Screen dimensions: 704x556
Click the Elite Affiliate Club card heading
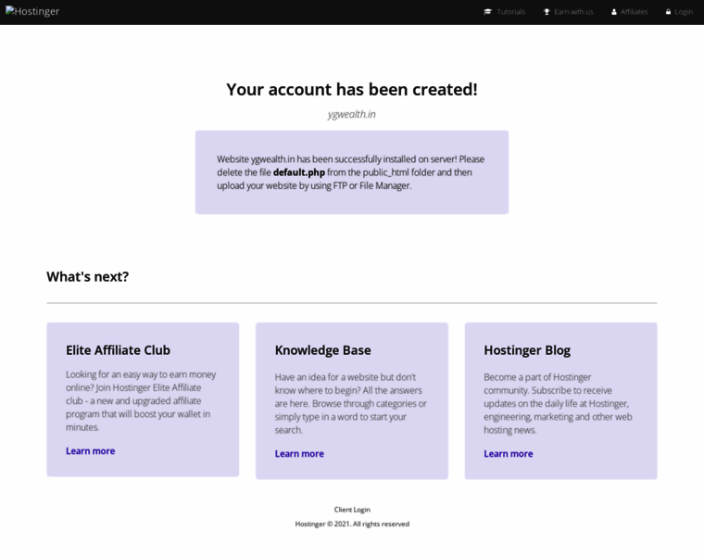coord(118,350)
